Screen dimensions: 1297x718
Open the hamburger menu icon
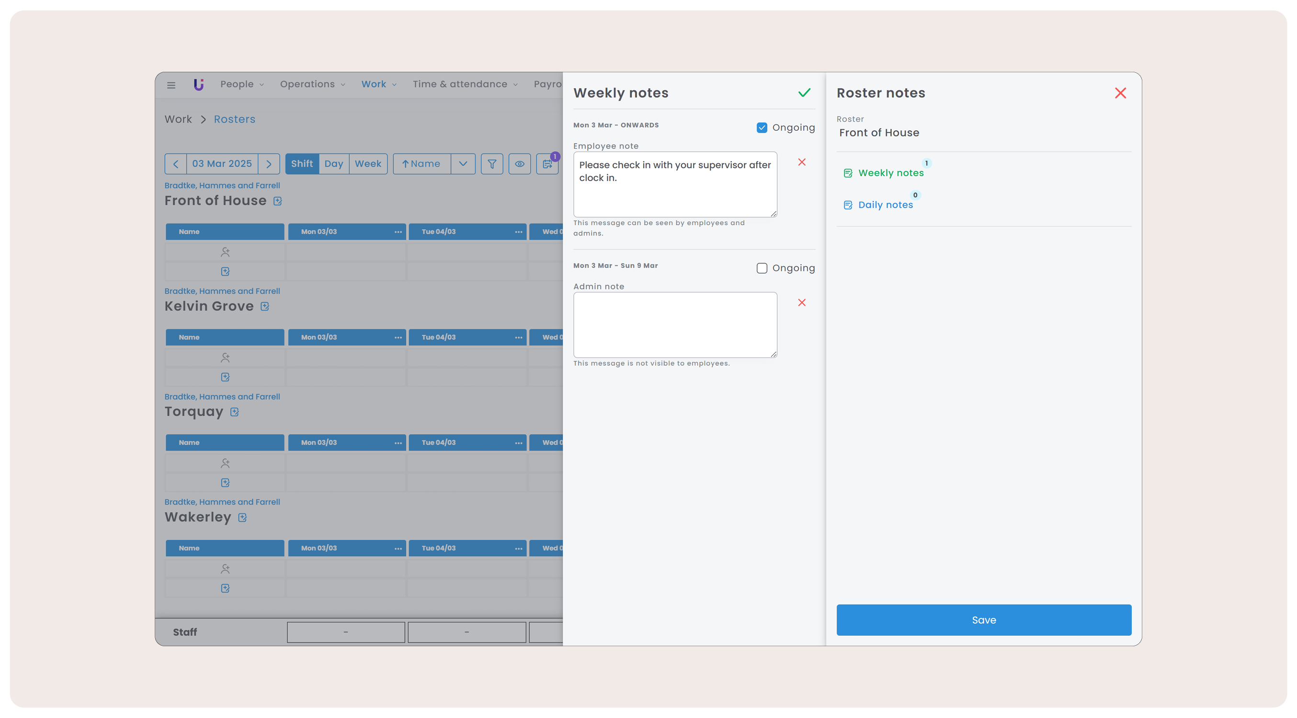tap(171, 85)
